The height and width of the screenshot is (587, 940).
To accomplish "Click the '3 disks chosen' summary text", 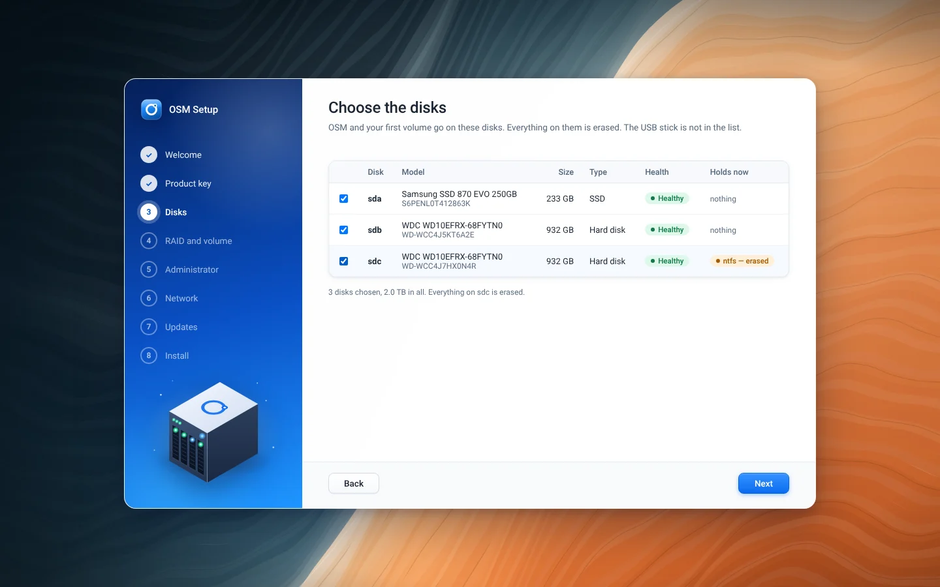I will tap(426, 292).
